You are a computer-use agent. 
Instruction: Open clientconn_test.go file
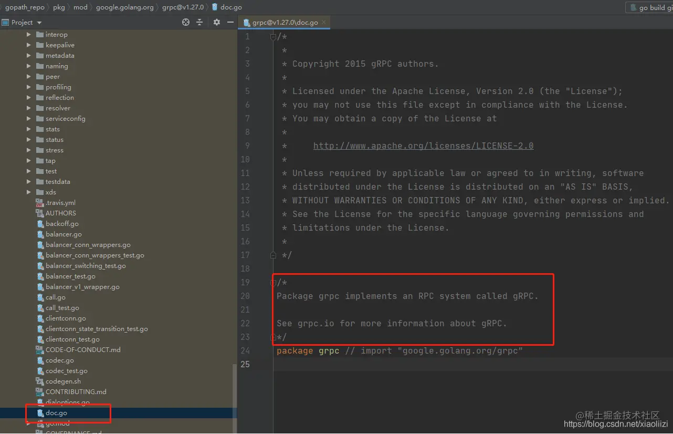point(72,339)
